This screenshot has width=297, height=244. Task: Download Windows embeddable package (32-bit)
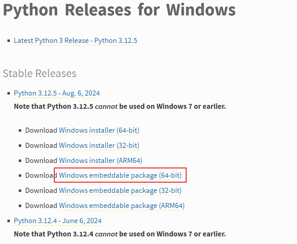120,190
